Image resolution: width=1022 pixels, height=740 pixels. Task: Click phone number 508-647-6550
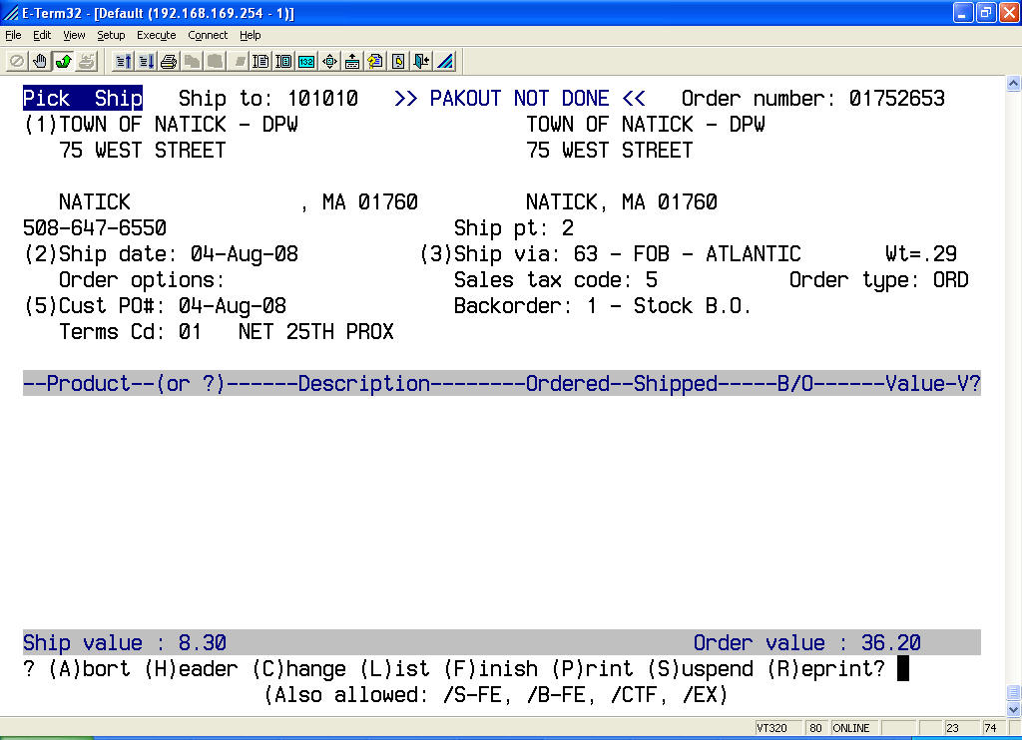point(95,228)
